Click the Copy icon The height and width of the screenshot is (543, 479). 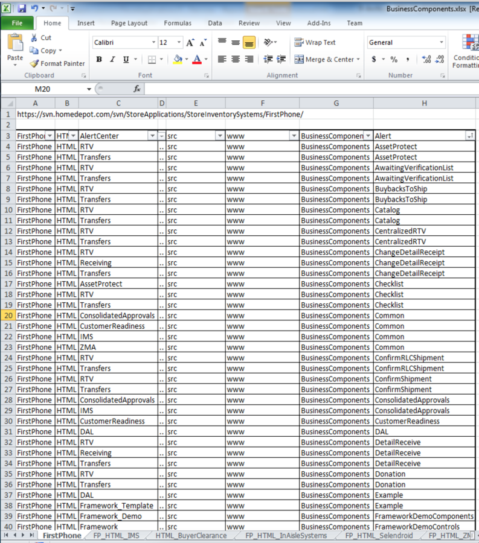(x=34, y=51)
